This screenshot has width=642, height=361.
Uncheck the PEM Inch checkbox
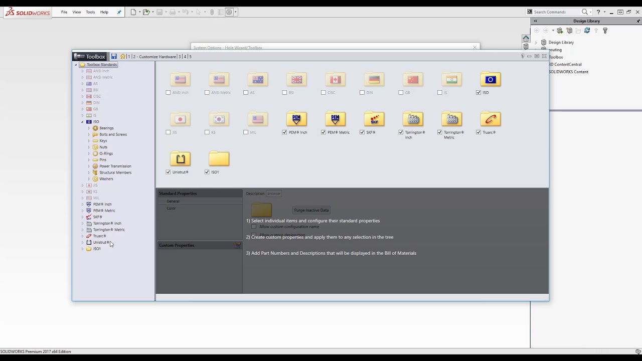click(x=284, y=132)
